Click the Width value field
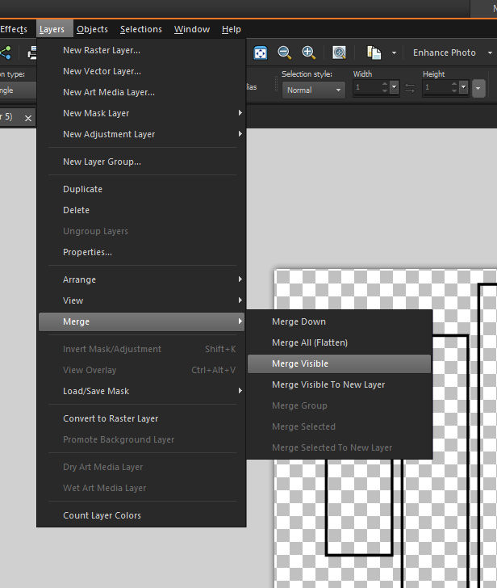This screenshot has height=588, width=497. coord(366,87)
